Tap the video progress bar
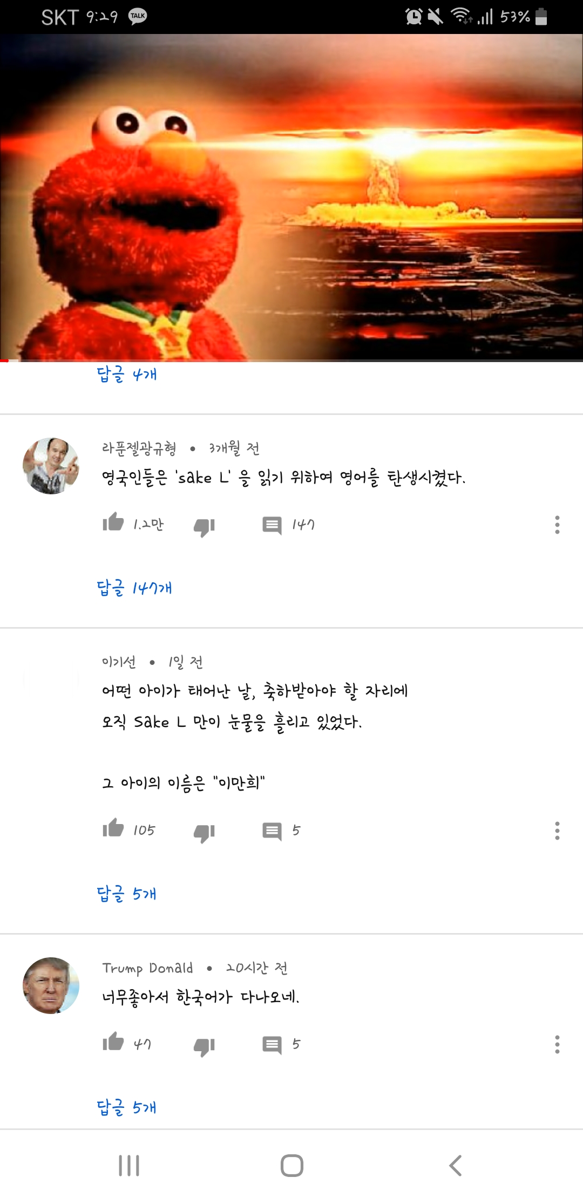The height and width of the screenshot is (1198, 583). [291, 360]
